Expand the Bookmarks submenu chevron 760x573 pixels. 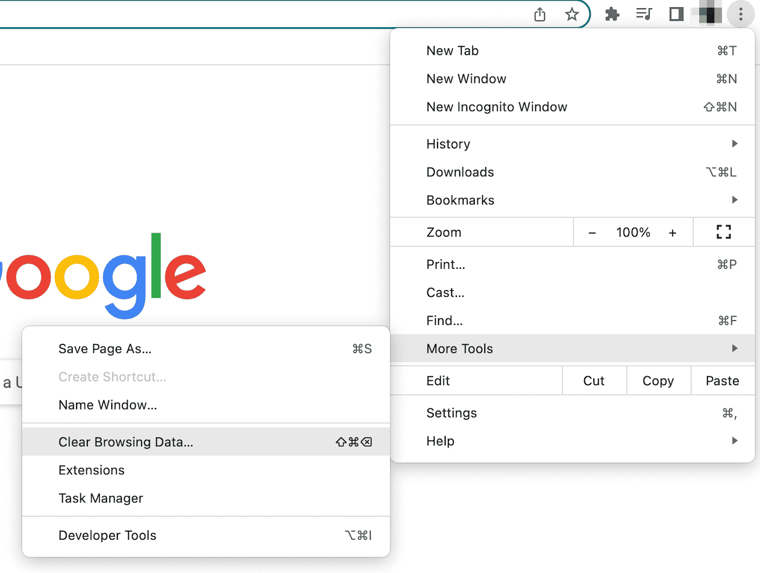[734, 200]
